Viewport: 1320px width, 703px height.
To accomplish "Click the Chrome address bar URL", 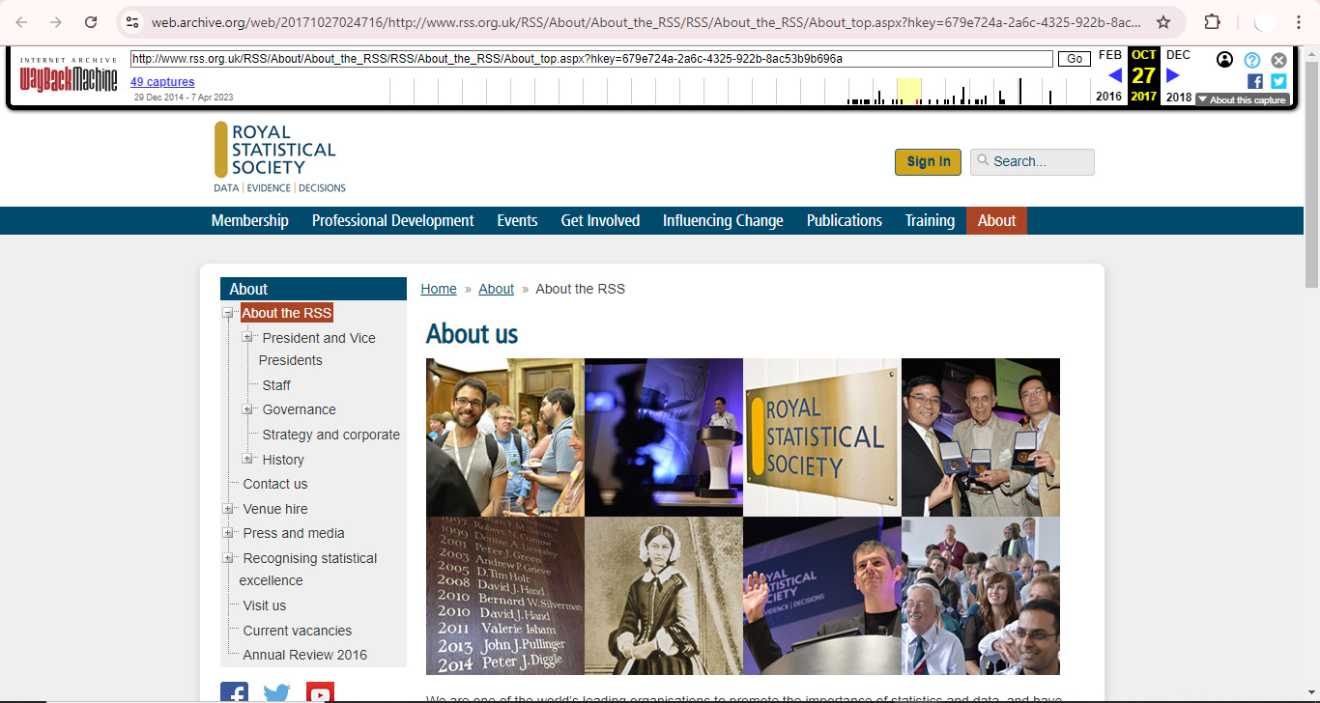I will (646, 22).
